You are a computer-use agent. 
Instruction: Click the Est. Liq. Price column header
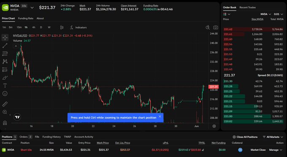(123, 143)
